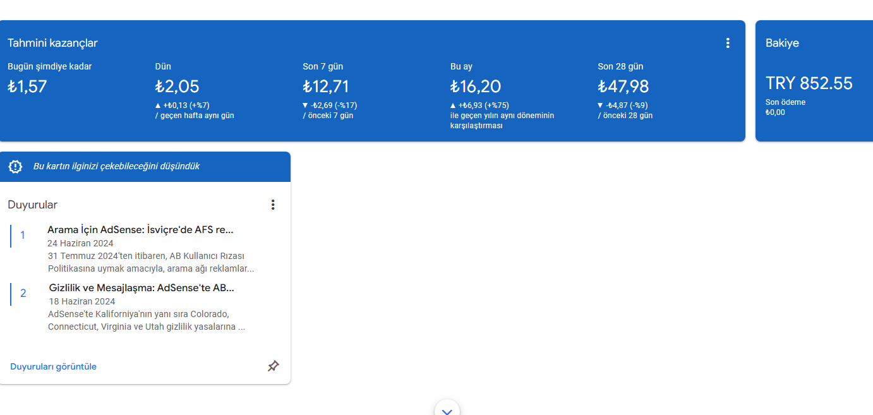Click the Dün column label
Screen dimensions: 873x415
163,66
